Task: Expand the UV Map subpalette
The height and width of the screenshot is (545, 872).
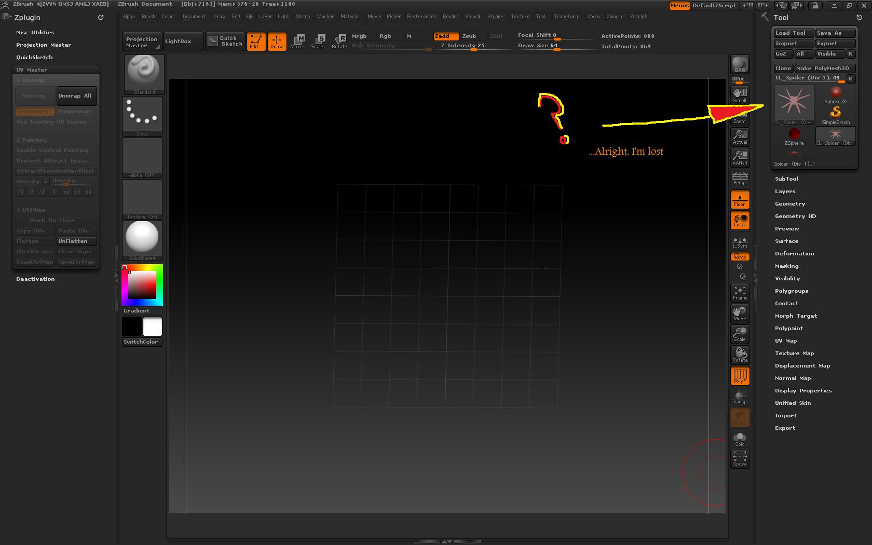Action: (786, 341)
